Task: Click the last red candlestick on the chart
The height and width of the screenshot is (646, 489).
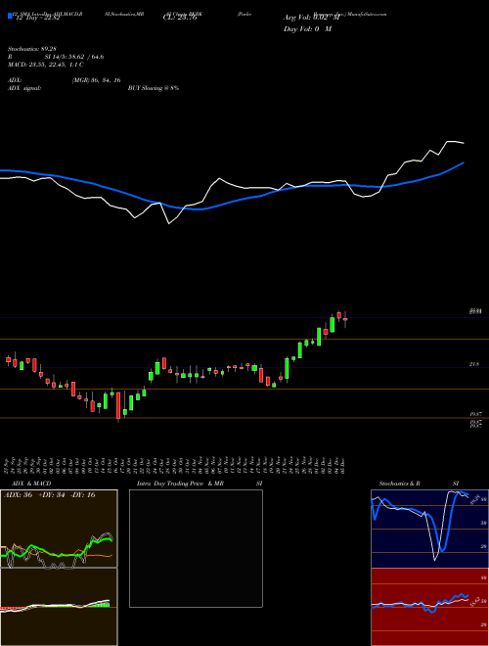Action: (345, 319)
